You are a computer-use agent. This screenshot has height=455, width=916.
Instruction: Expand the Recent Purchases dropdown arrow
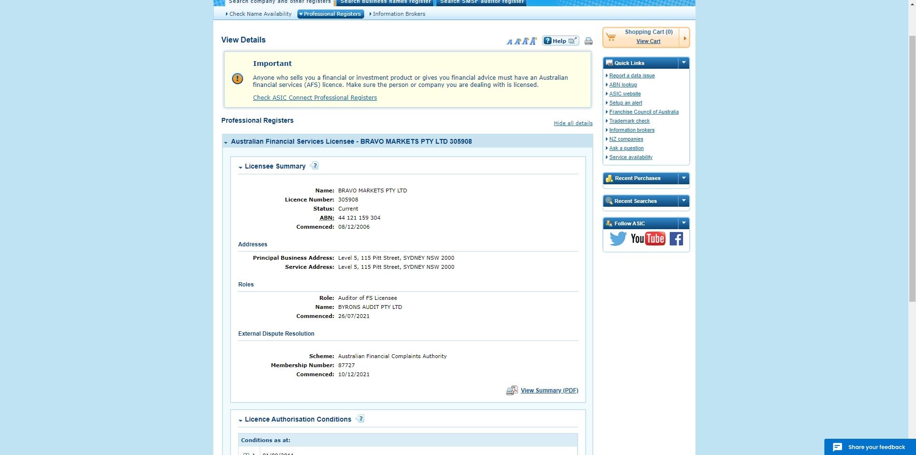click(684, 178)
